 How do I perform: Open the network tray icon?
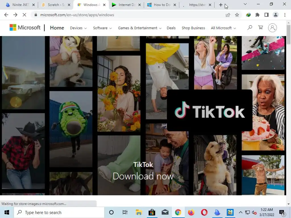pyautogui.click(x=248, y=212)
